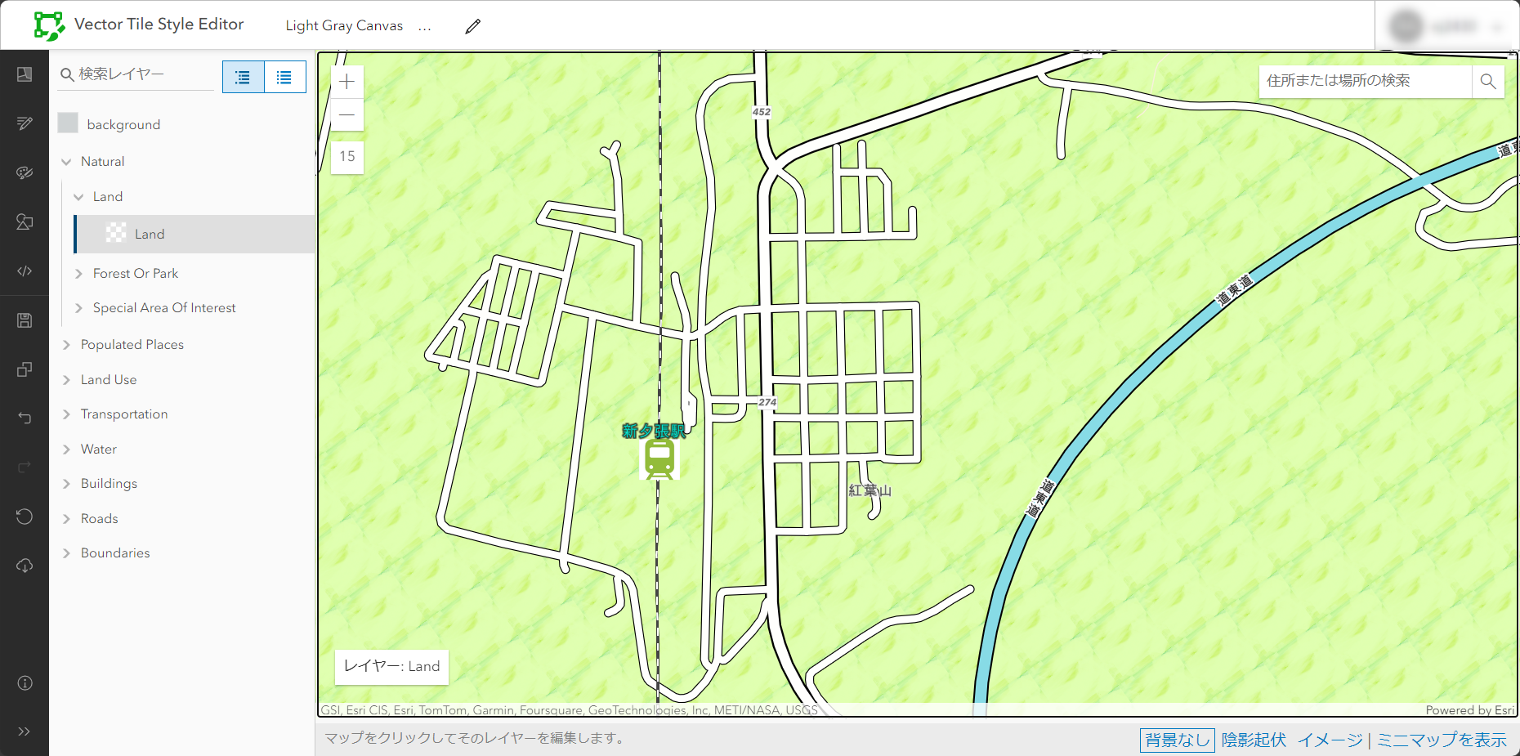Screen dimensions: 1520x756
Task: Click the Save style disk icon
Action: [x=25, y=320]
